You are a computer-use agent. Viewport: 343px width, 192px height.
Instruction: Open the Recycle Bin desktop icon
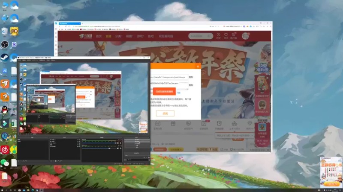tap(5, 31)
